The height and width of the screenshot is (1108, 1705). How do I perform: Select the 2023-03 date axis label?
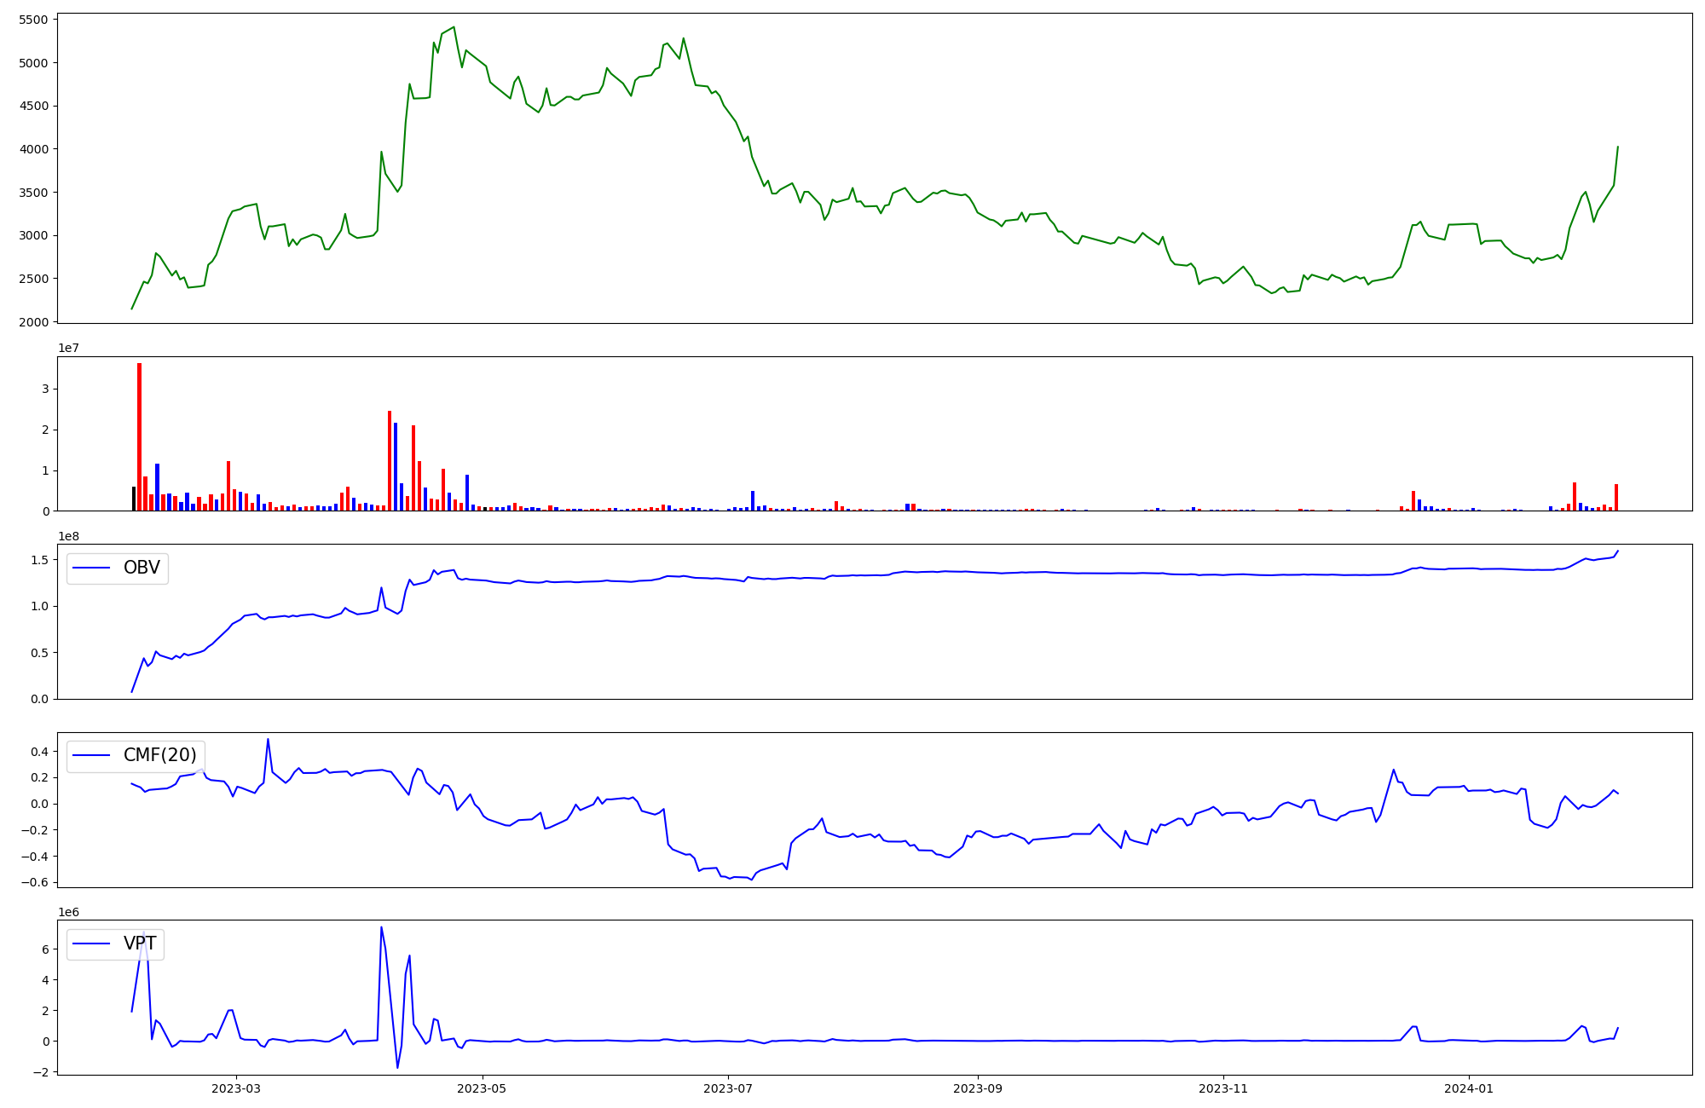tap(236, 1088)
